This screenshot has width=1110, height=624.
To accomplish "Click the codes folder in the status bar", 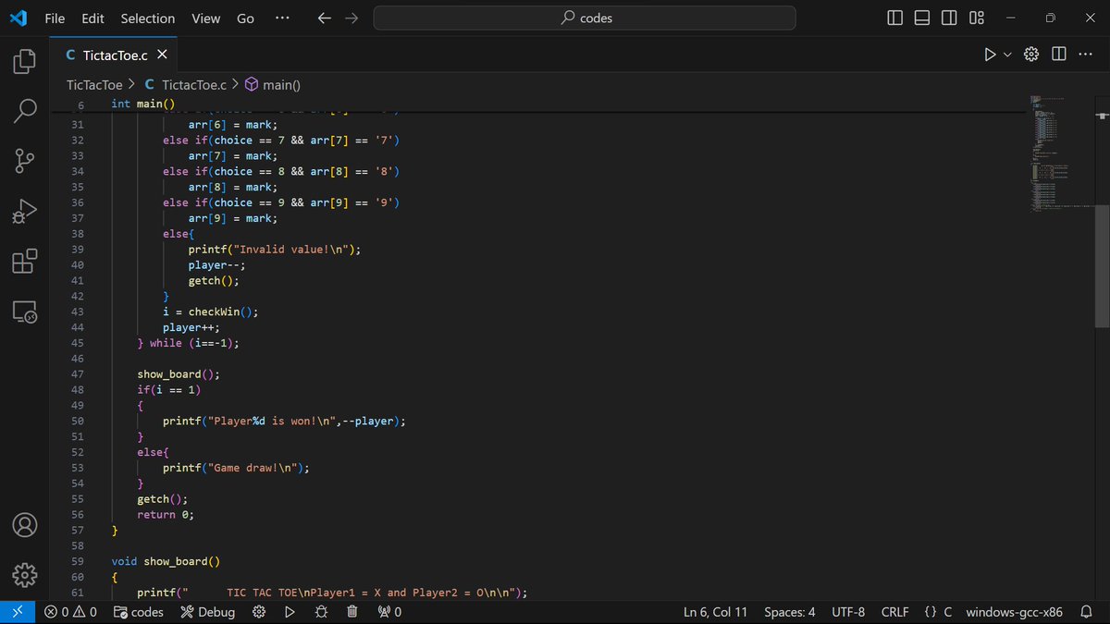I will tap(138, 612).
